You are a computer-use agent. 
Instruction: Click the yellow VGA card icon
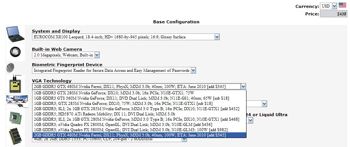tap(15, 84)
